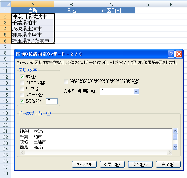Click the preview horizontal scroll right arrow

pos(169,152)
